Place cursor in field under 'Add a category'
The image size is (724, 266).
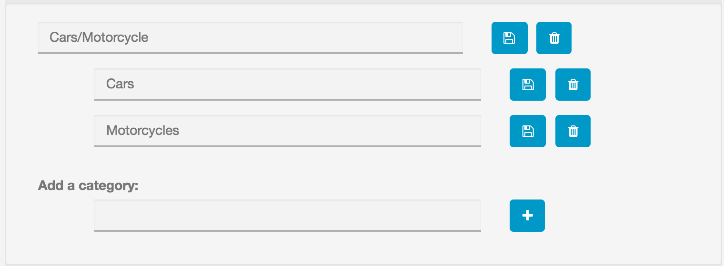pos(287,215)
